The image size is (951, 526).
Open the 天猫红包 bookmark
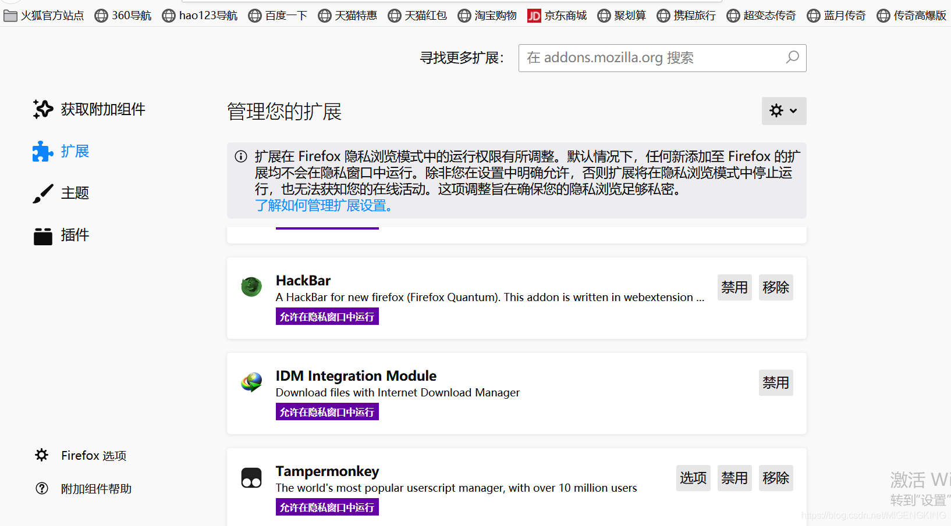click(417, 16)
